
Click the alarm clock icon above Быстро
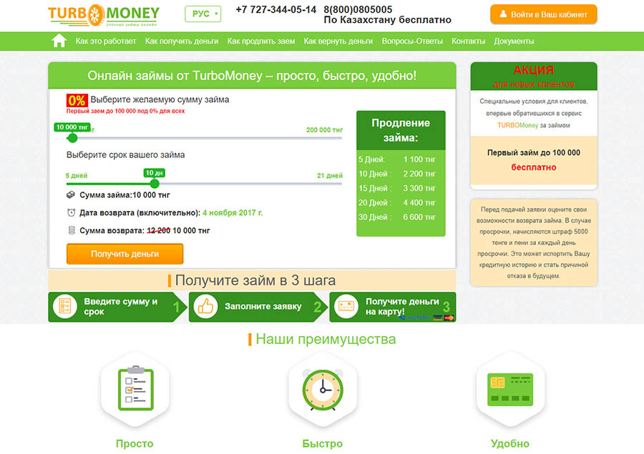click(x=322, y=388)
